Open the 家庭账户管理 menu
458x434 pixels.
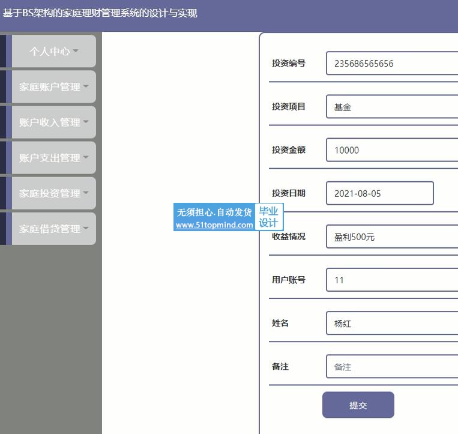[x=54, y=87]
